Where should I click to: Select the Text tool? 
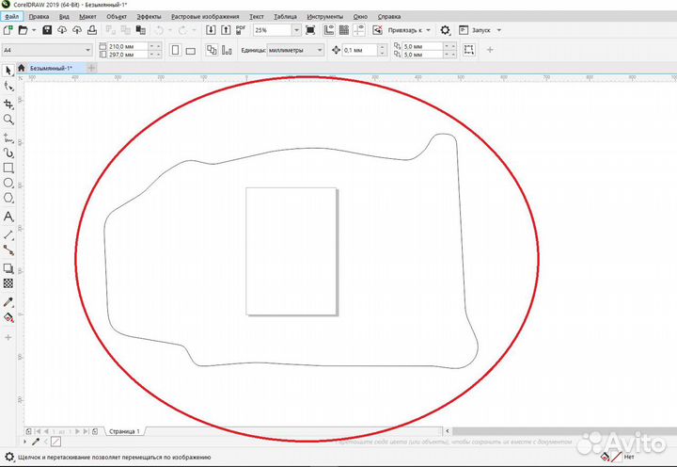point(8,217)
